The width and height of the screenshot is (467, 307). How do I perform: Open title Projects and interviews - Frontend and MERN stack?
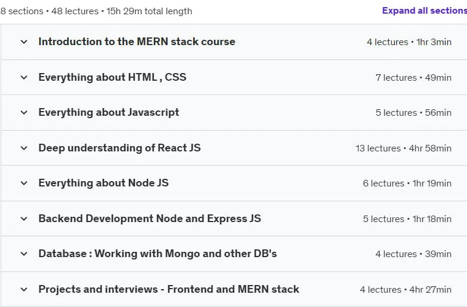coord(169,289)
